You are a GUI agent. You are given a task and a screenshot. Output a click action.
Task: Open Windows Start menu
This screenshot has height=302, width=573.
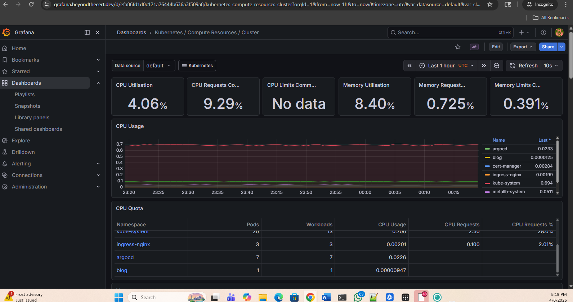[118, 297]
